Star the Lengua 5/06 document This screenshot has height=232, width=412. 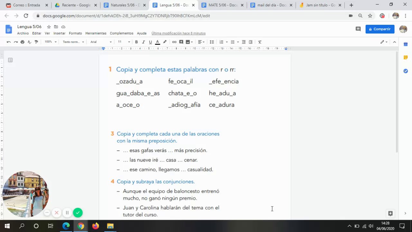coord(49,27)
